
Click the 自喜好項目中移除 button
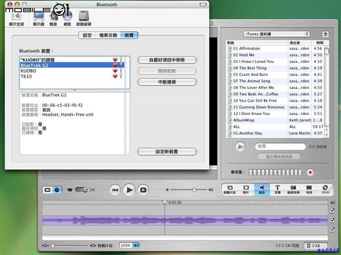click(167, 60)
